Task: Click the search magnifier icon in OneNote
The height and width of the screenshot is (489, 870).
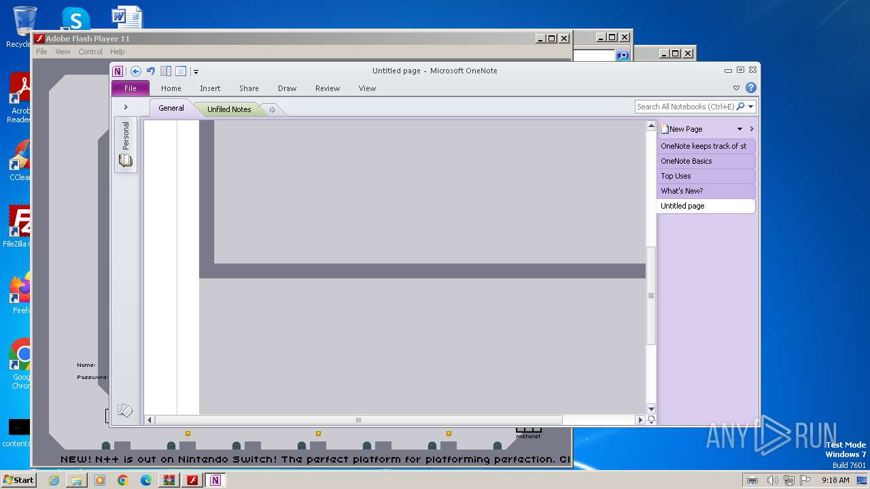Action: (741, 107)
